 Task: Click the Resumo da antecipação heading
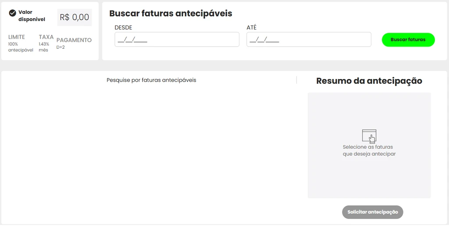(369, 81)
